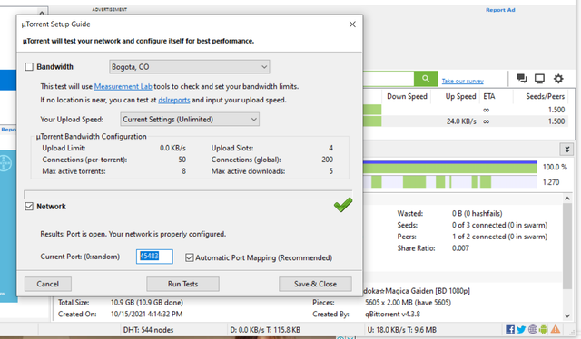Click the 1.270 availability pieces bar

point(450,181)
